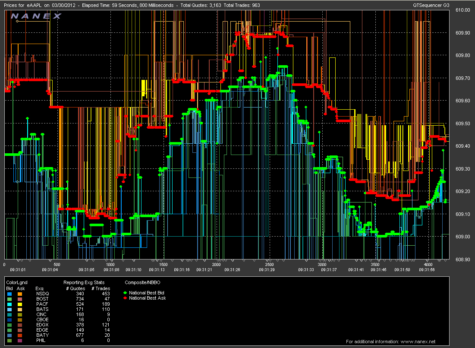Click the BOST exchange label

pyautogui.click(x=42, y=299)
